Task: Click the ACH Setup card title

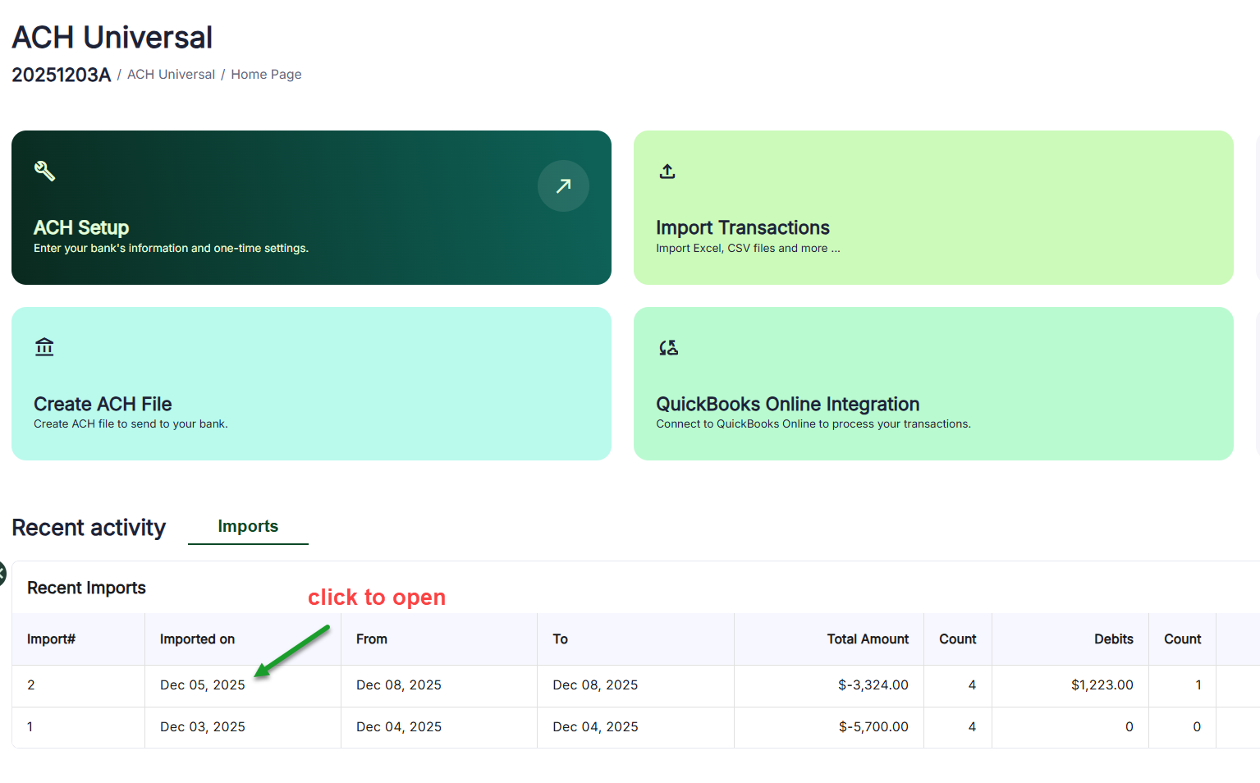Action: pos(81,227)
